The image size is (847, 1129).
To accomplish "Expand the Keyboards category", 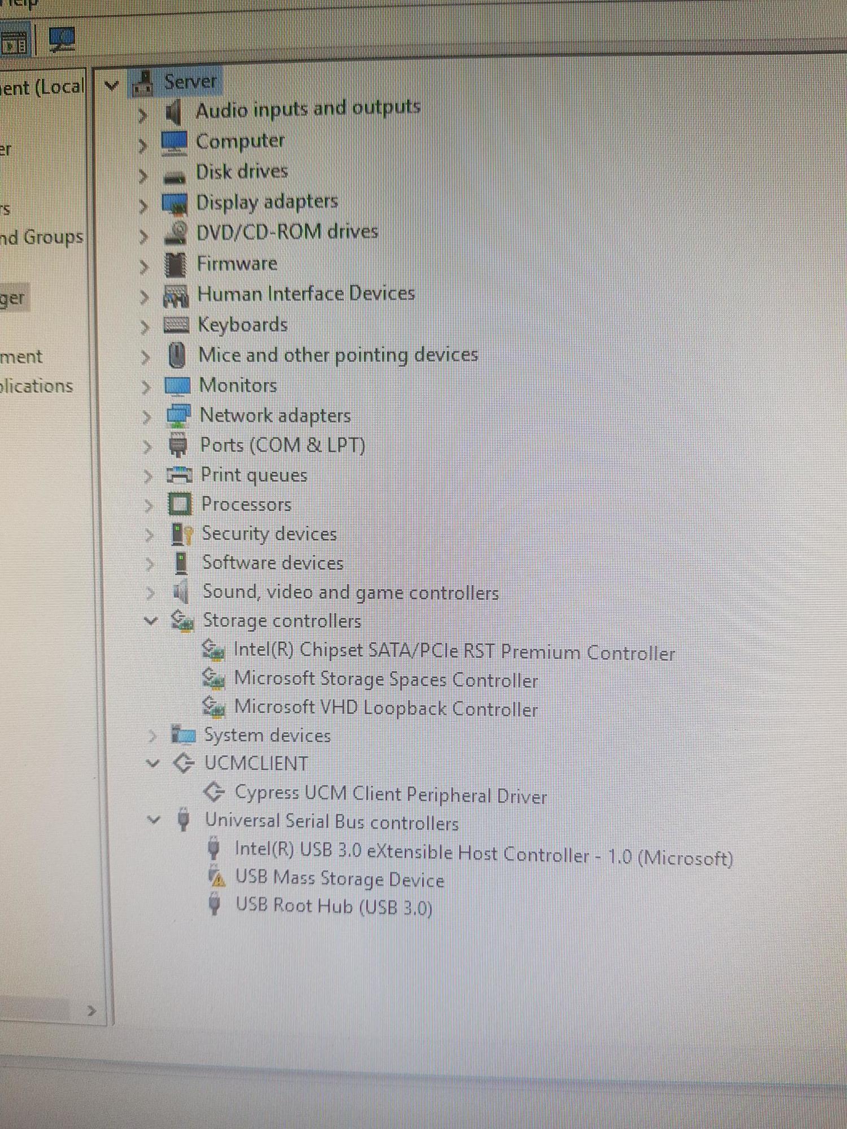I will [145, 327].
